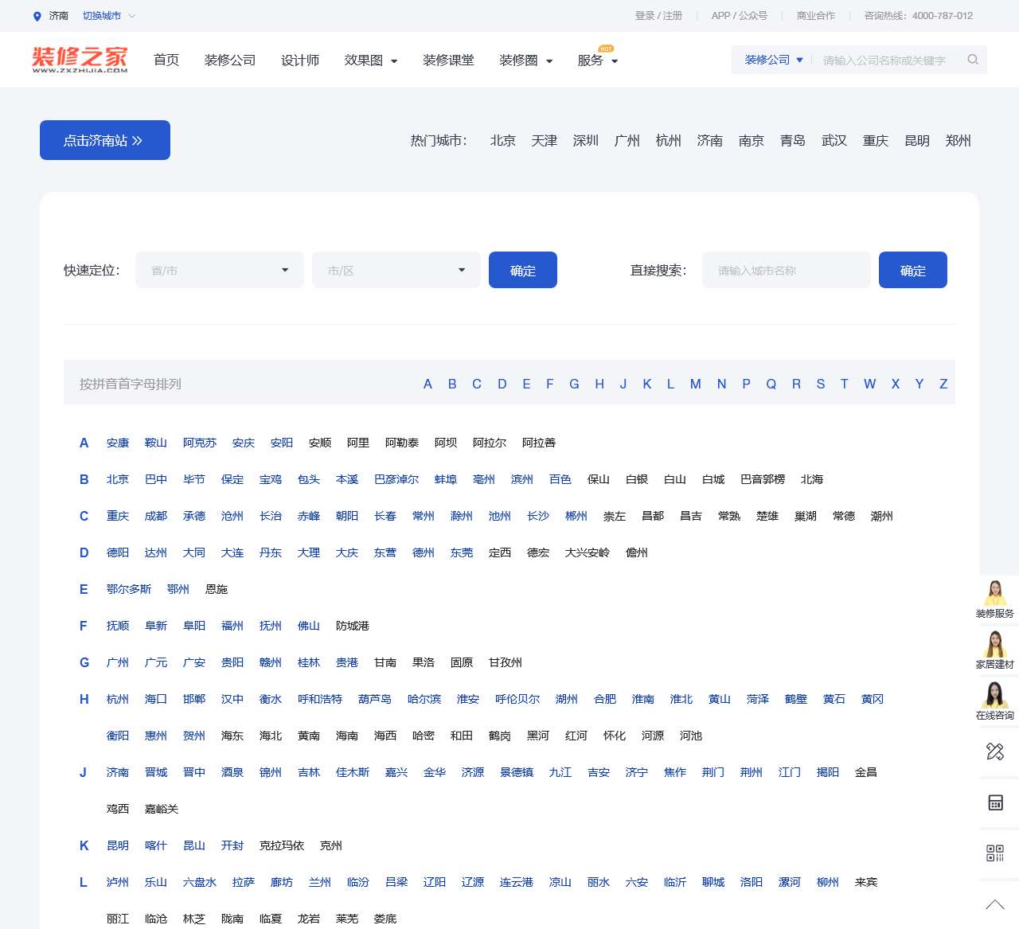Click the 点击济南站 blue button

coord(105,140)
